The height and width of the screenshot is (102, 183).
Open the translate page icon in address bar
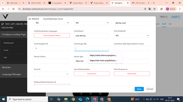click(x=150, y=9)
